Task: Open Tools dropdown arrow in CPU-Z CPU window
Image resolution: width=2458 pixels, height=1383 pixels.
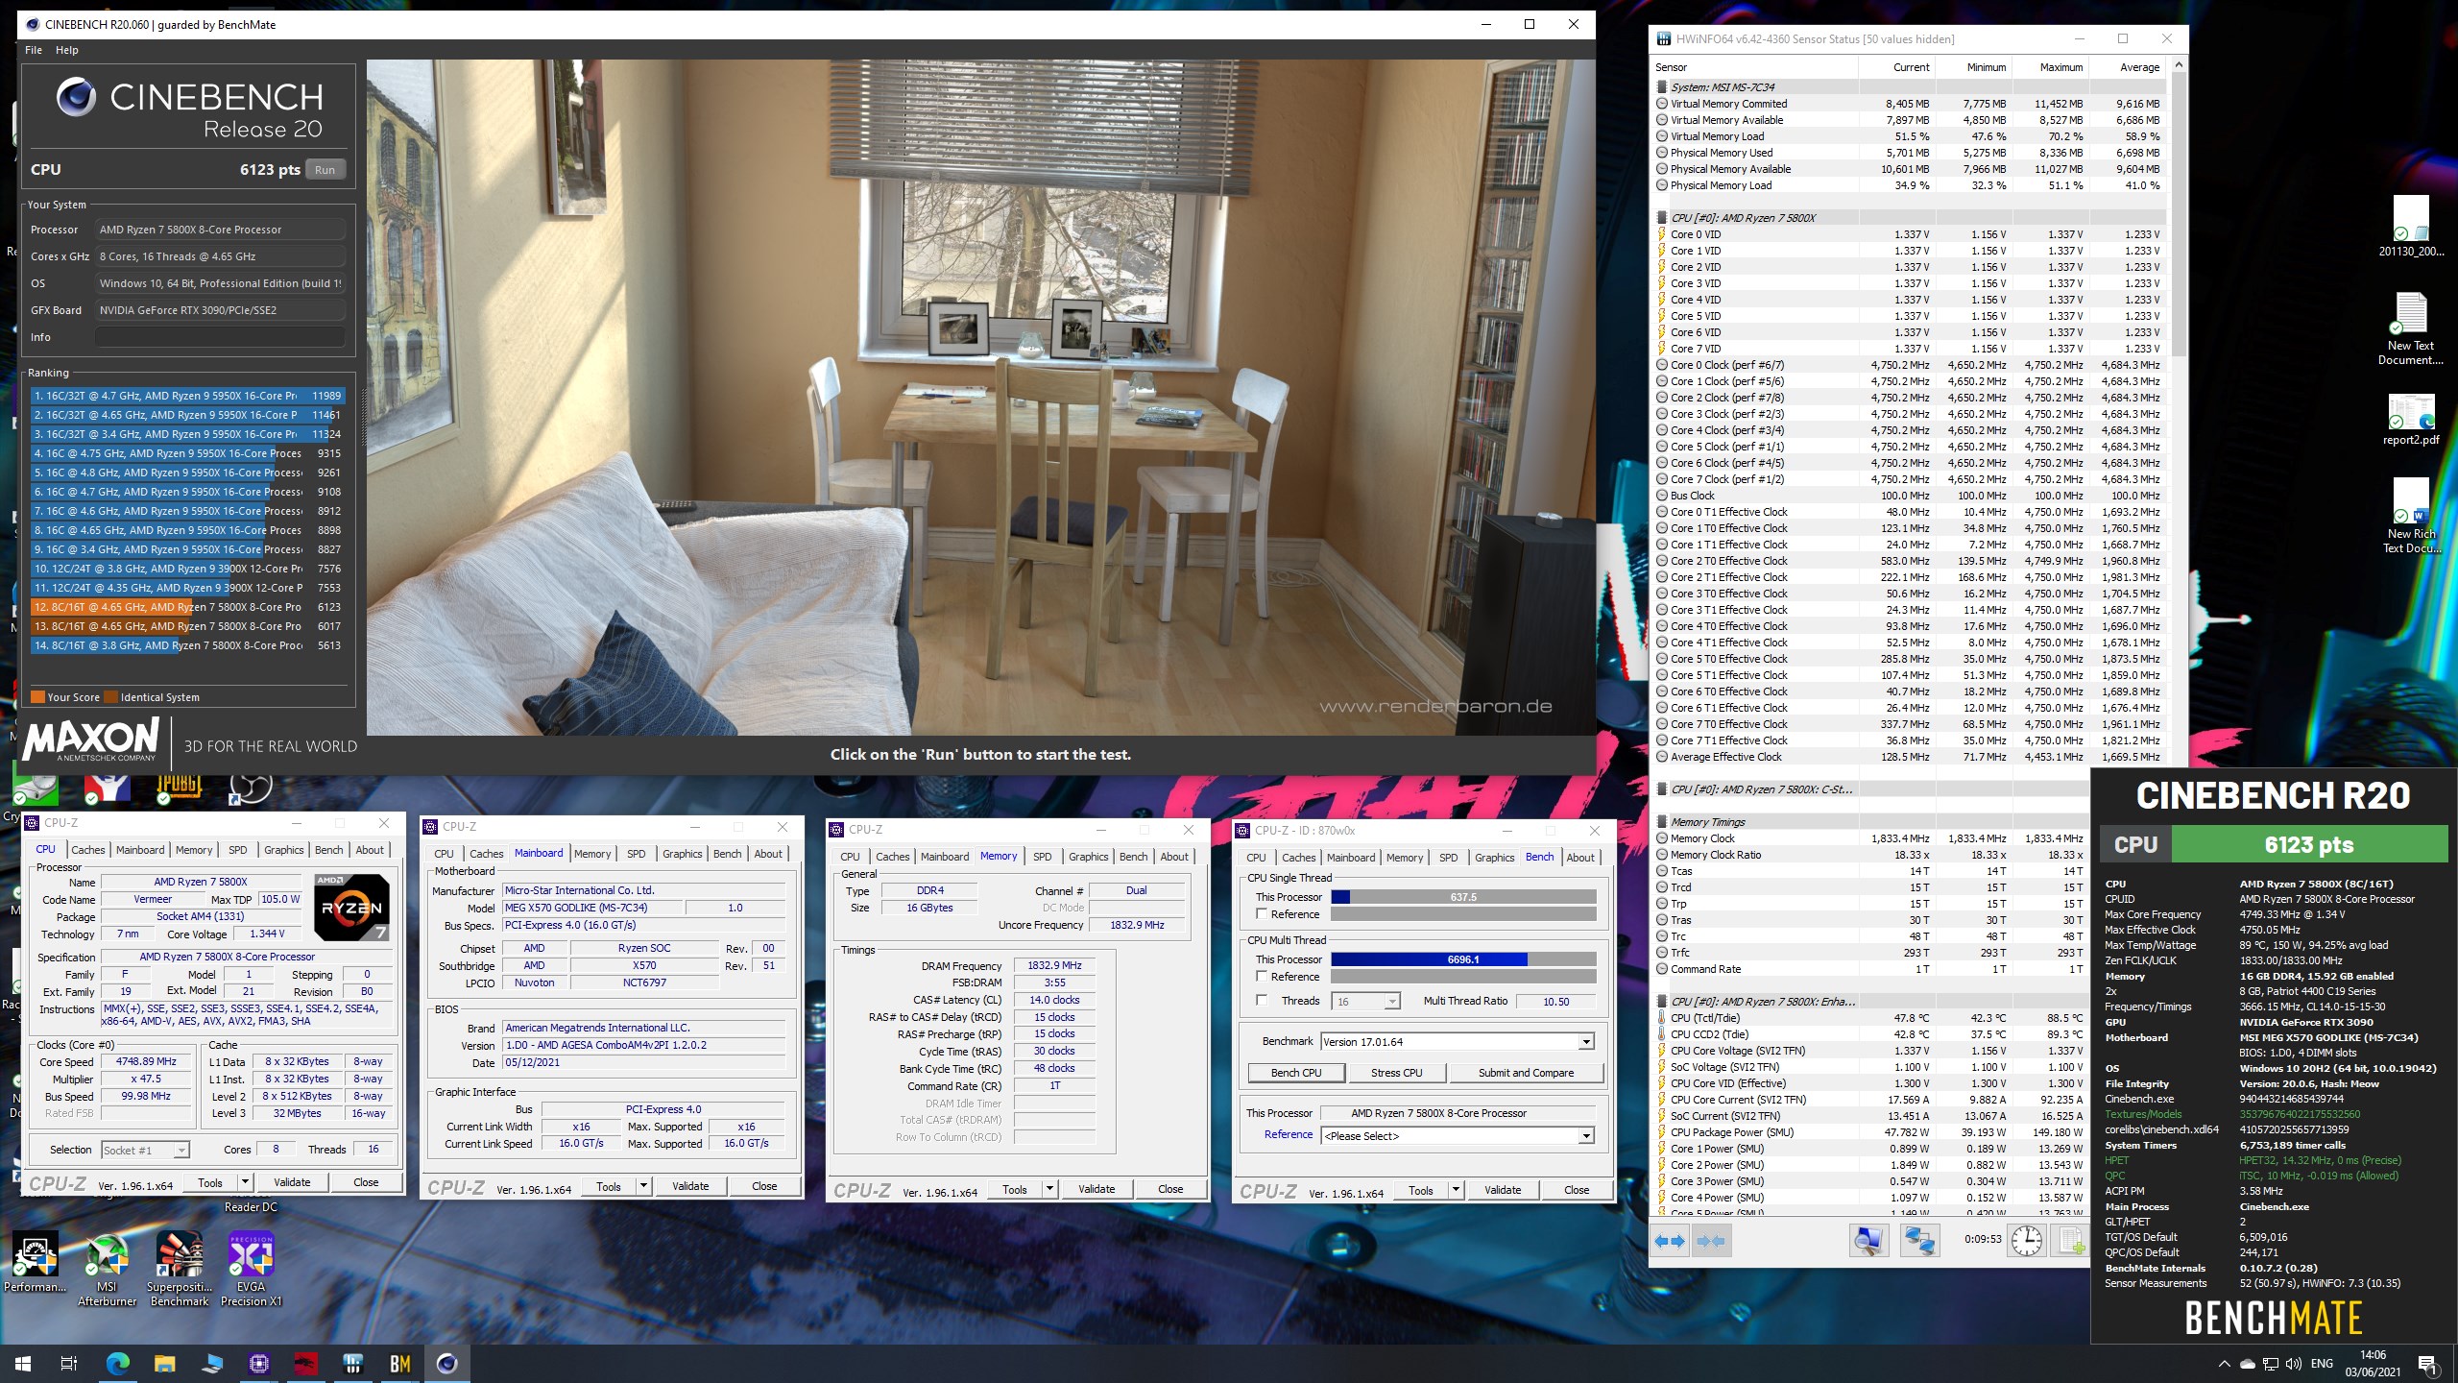Action: point(245,1182)
